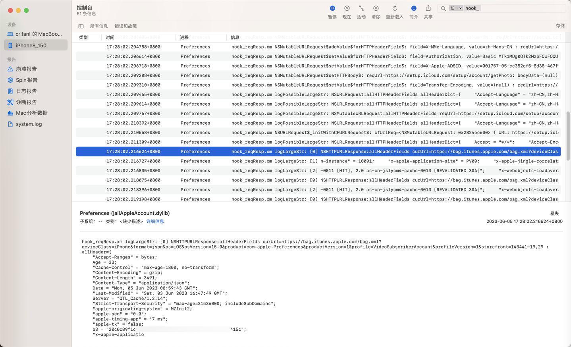
Task: Click the Preferences (jailAppleAccount.dylib) title
Action: point(125,213)
